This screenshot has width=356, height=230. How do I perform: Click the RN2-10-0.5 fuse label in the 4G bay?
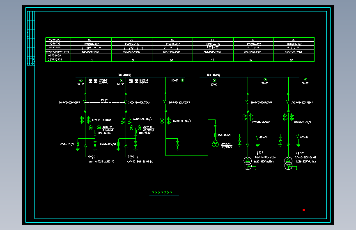[x=224, y=135]
